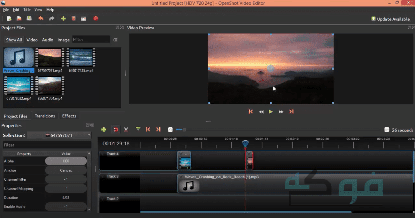
Task: Open the Track 2 menu arrow
Action: tap(103, 199)
